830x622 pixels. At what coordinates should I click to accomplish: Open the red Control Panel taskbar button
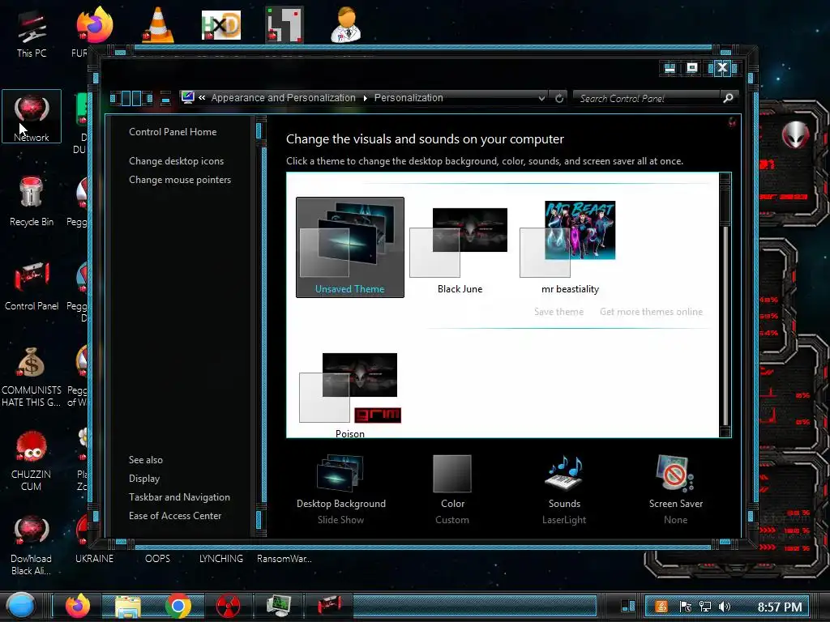pyautogui.click(x=329, y=604)
